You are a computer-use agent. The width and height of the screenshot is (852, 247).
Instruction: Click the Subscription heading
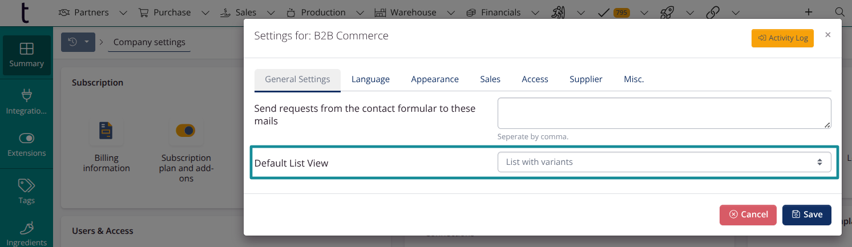pos(98,83)
